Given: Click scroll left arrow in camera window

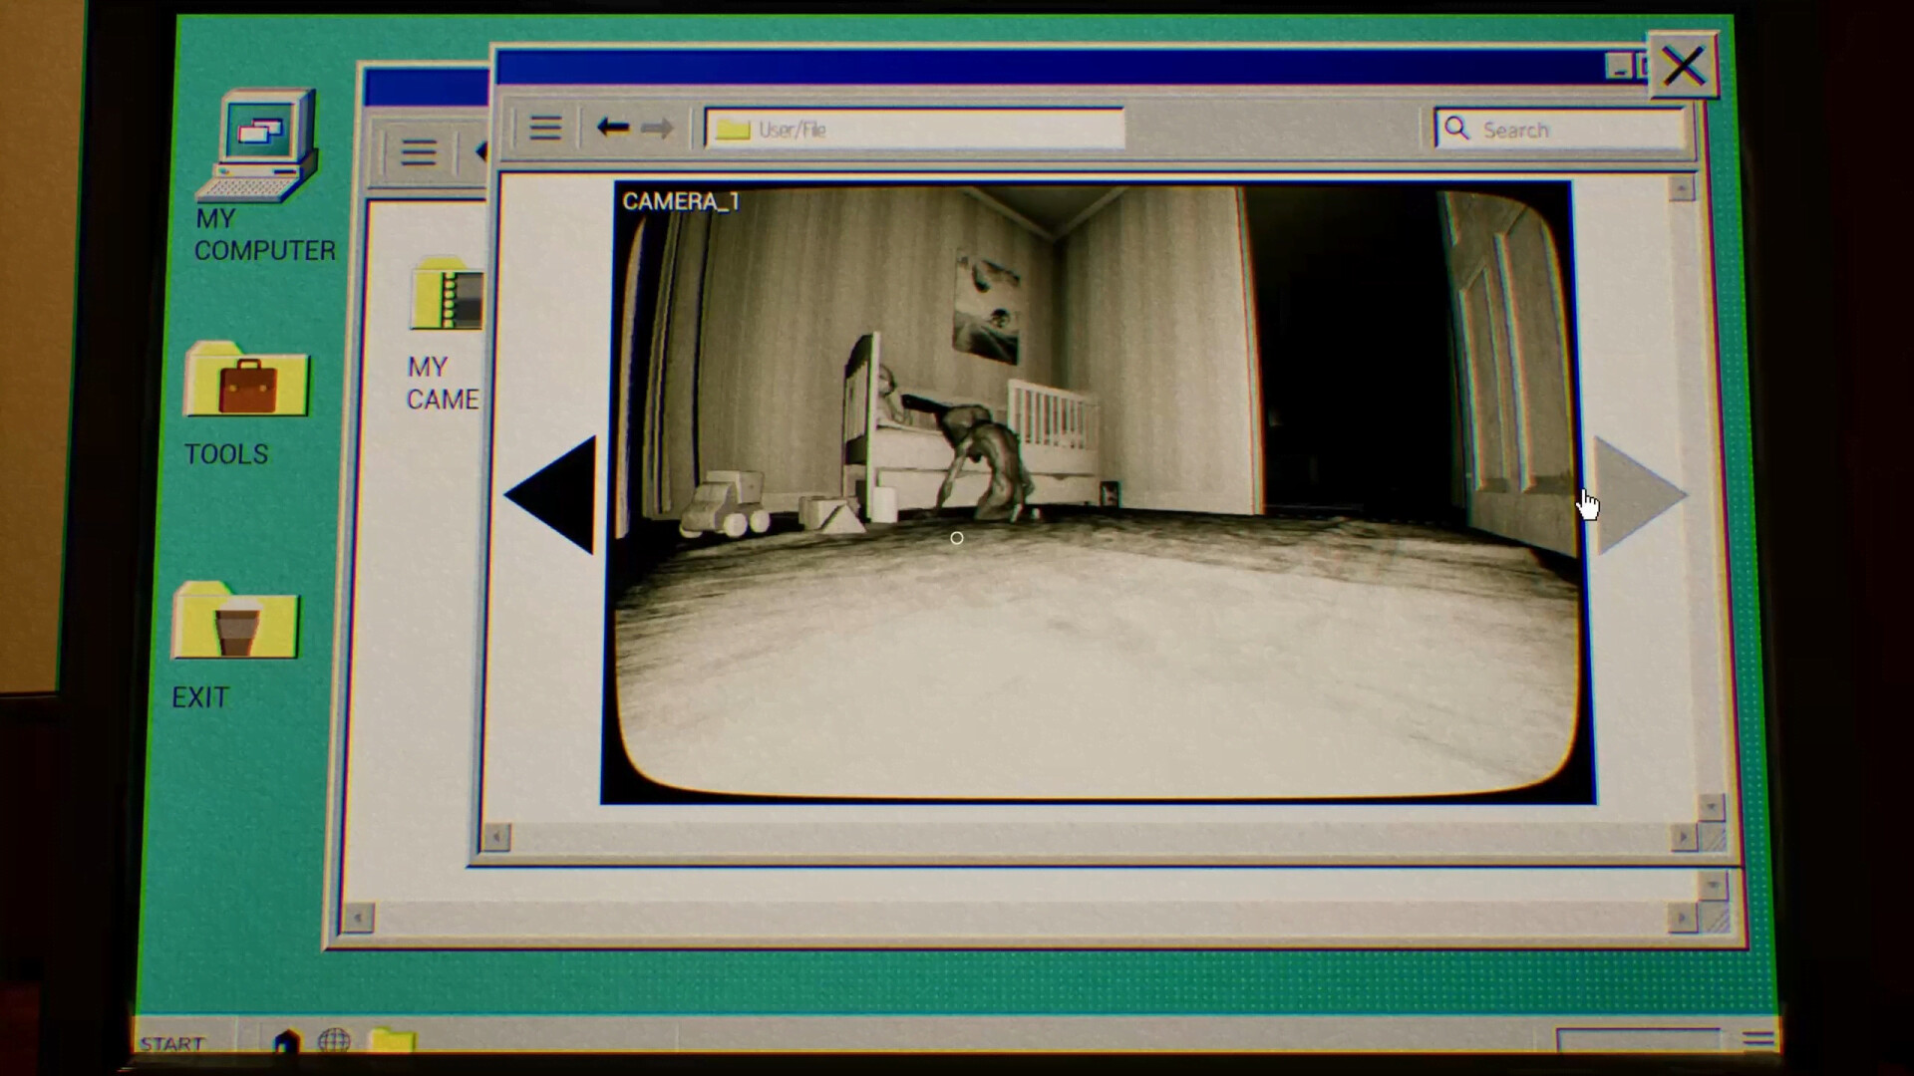Looking at the screenshot, I should click(495, 837).
